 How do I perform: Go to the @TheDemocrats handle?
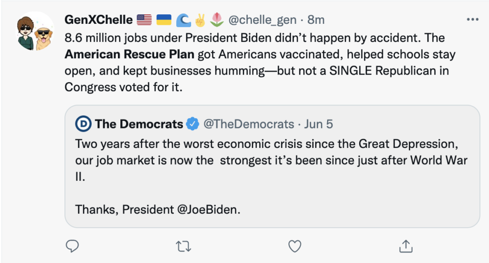[248, 125]
